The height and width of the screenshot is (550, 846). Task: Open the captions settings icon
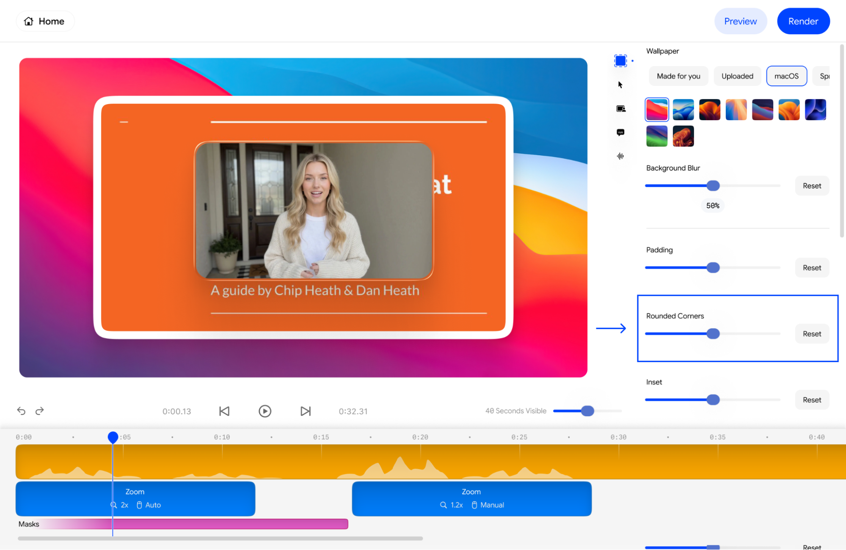pos(620,132)
